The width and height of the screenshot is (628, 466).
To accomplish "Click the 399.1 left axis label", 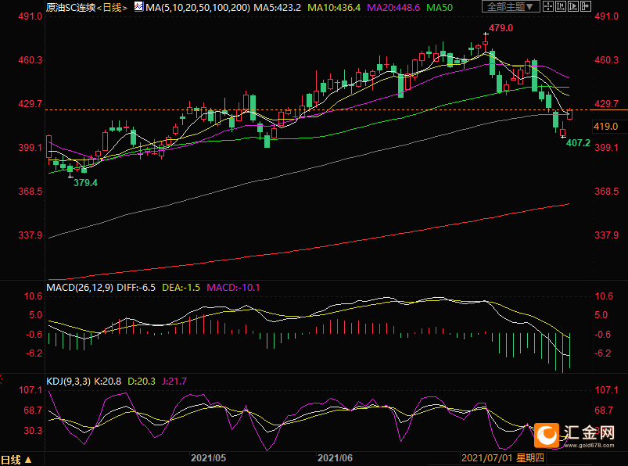I will click(x=30, y=148).
